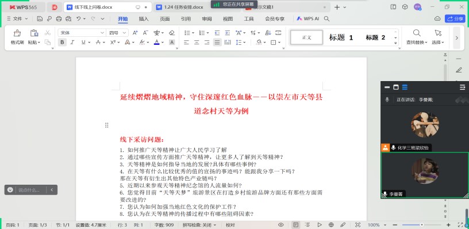
Task: Expand underline style dropdown arrow
Action: tap(89, 43)
